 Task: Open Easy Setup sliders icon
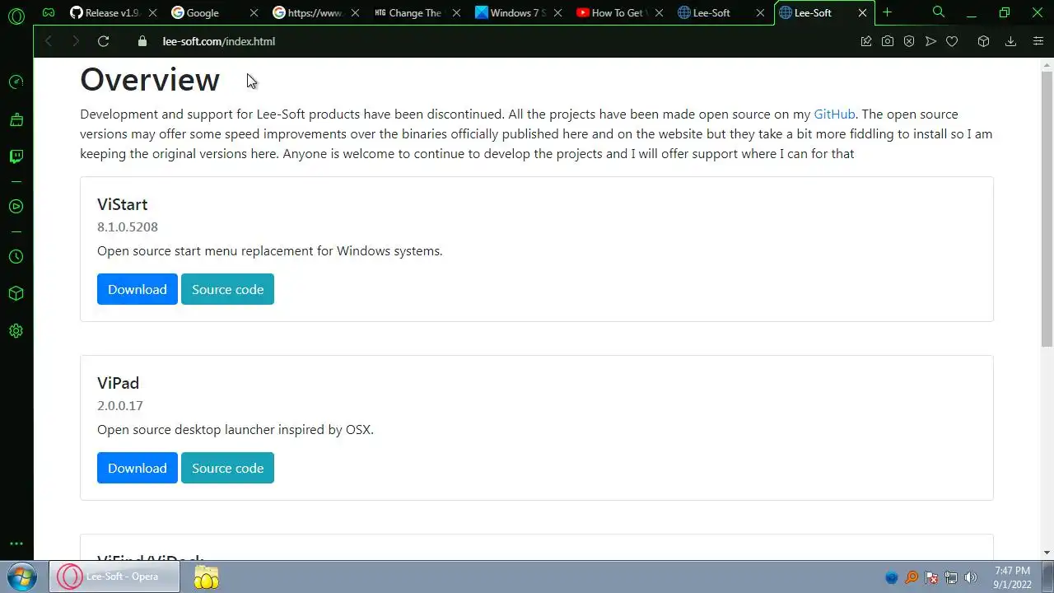pos(1038,41)
